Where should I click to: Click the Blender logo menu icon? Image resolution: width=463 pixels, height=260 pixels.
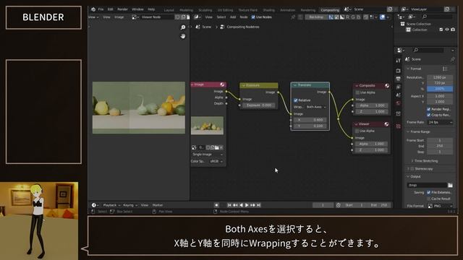click(x=93, y=9)
